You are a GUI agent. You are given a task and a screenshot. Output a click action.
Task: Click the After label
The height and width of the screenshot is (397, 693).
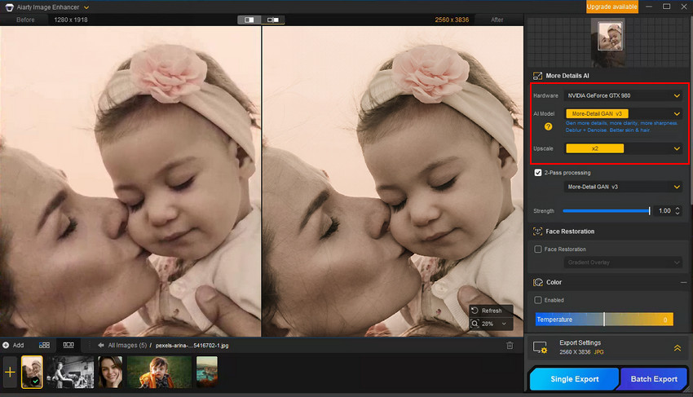tap(497, 20)
